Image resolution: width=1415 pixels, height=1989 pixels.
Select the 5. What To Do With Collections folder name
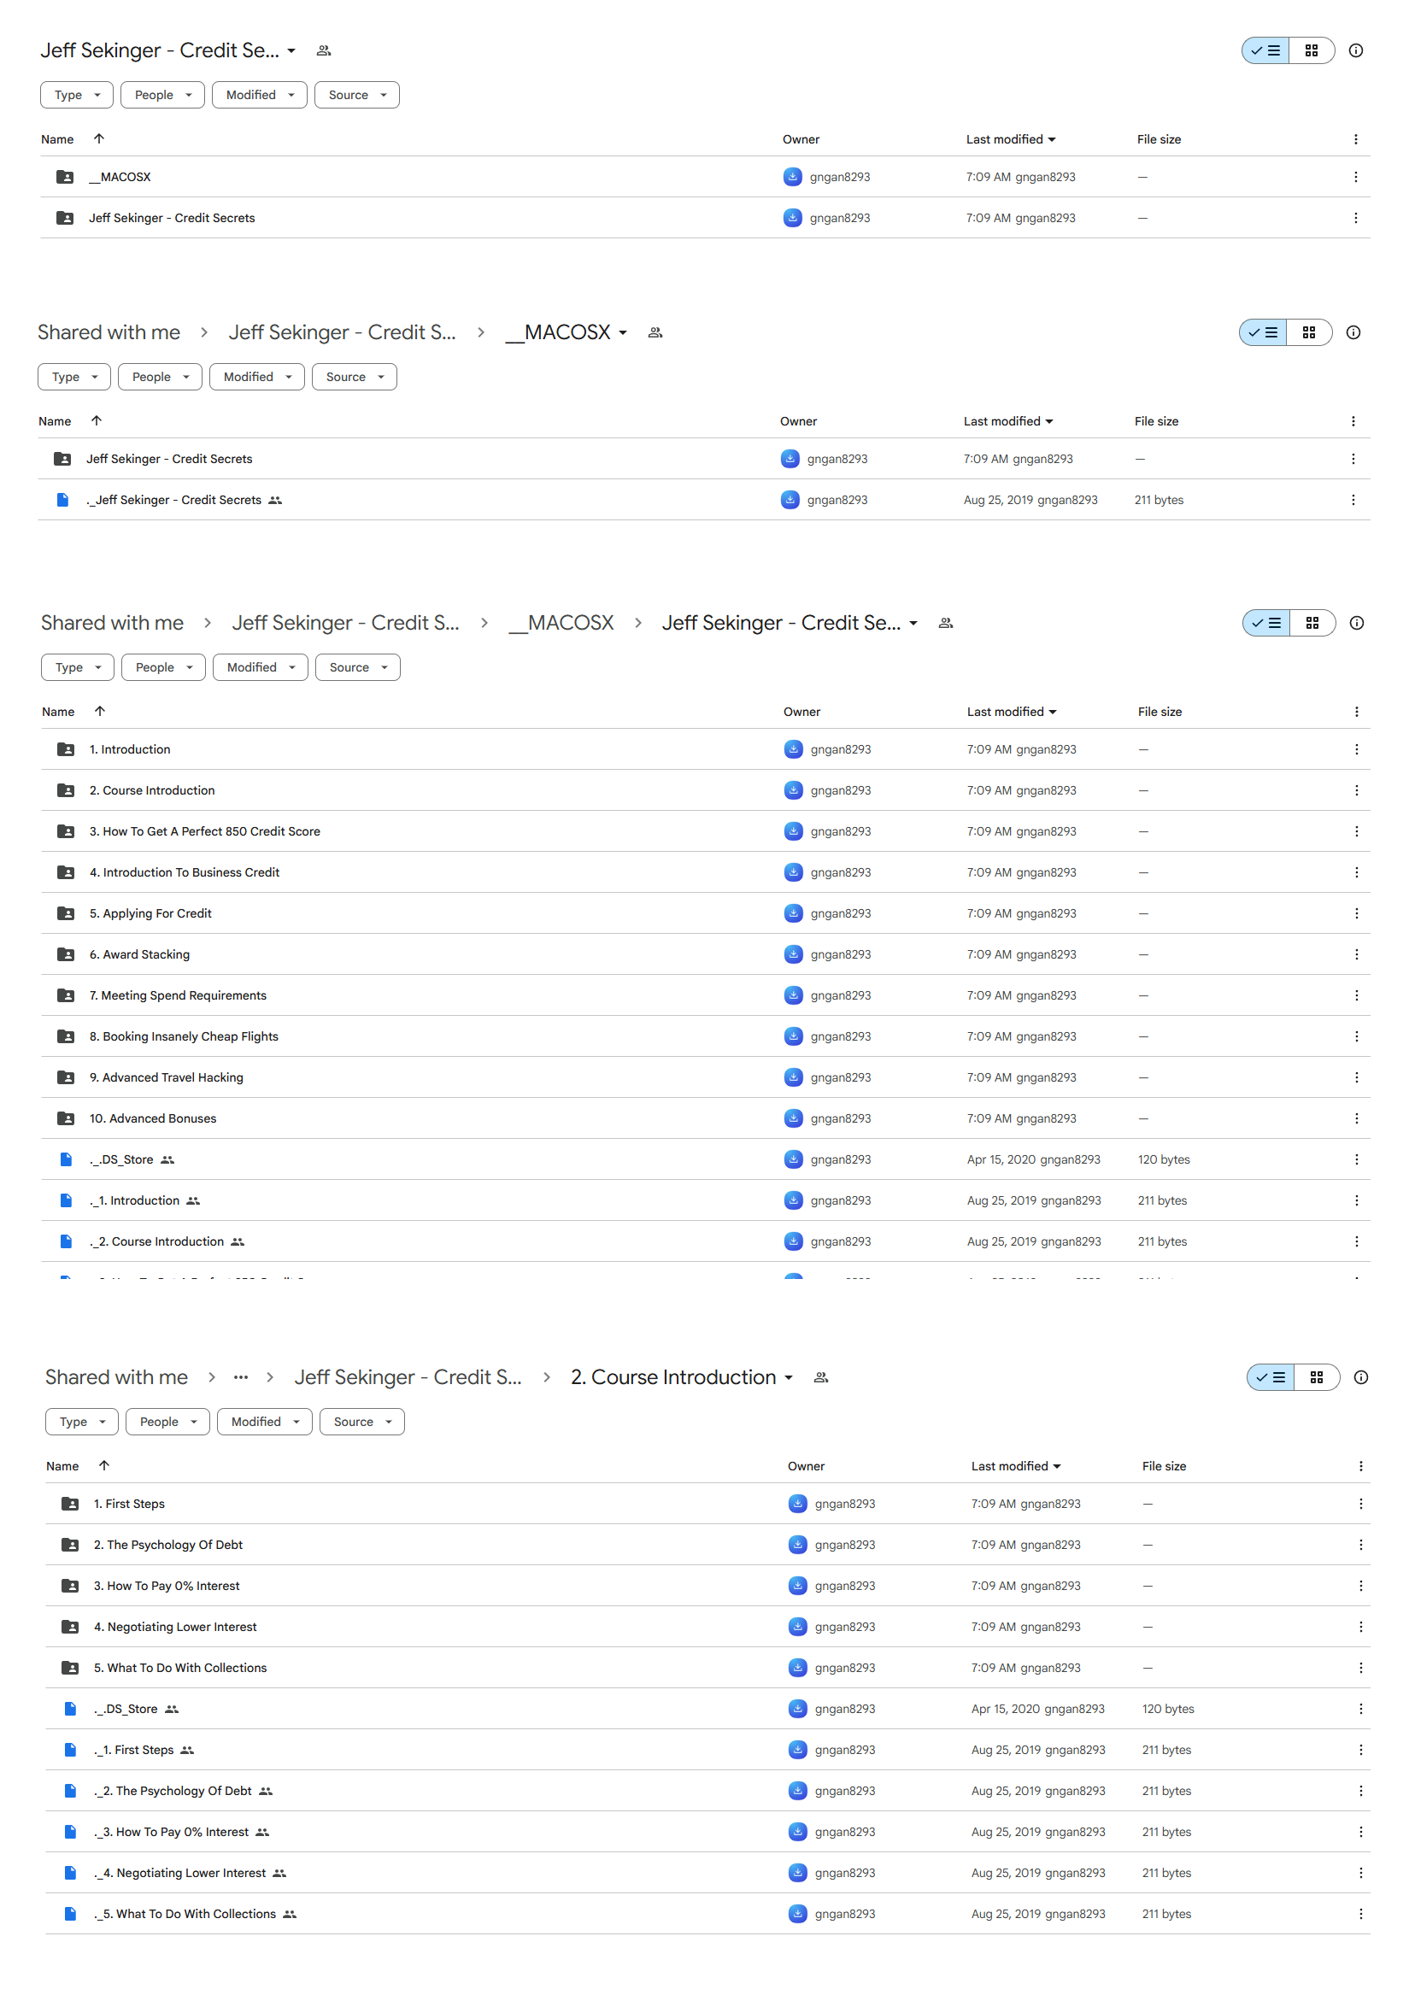pyautogui.click(x=180, y=1668)
